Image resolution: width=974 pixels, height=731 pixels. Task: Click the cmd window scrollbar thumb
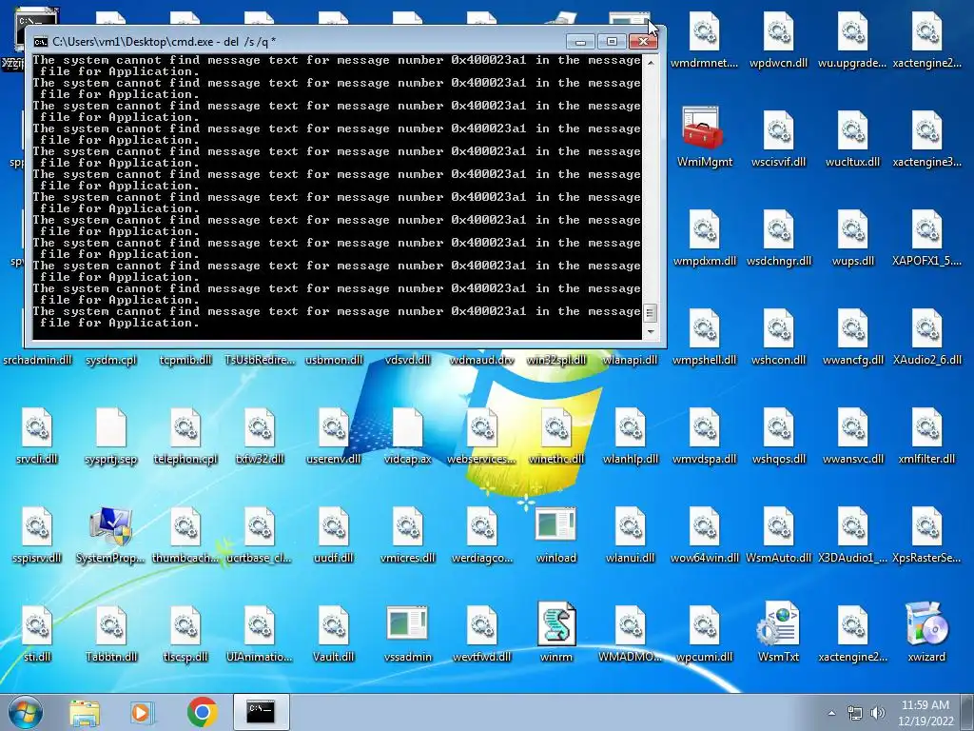[651, 313]
